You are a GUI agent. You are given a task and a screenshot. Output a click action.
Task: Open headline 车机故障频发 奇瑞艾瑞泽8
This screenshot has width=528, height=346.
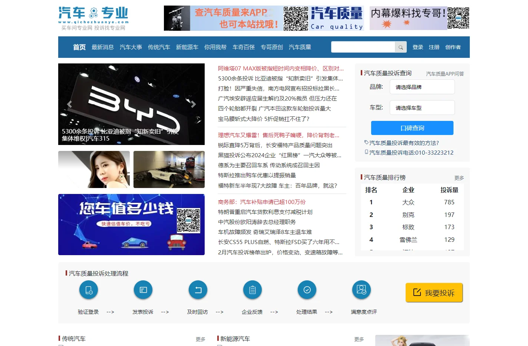265,232
